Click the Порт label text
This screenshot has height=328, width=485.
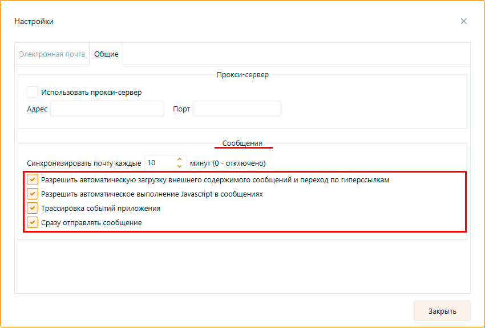tap(181, 109)
